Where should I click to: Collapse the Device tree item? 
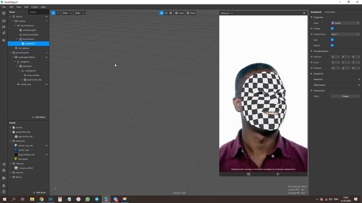click(10, 16)
